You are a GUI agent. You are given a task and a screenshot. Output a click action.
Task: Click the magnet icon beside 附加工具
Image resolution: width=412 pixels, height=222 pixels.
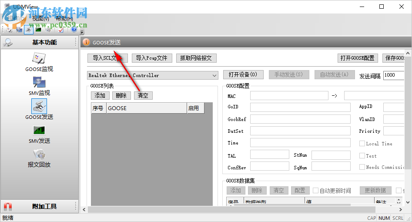point(8,206)
